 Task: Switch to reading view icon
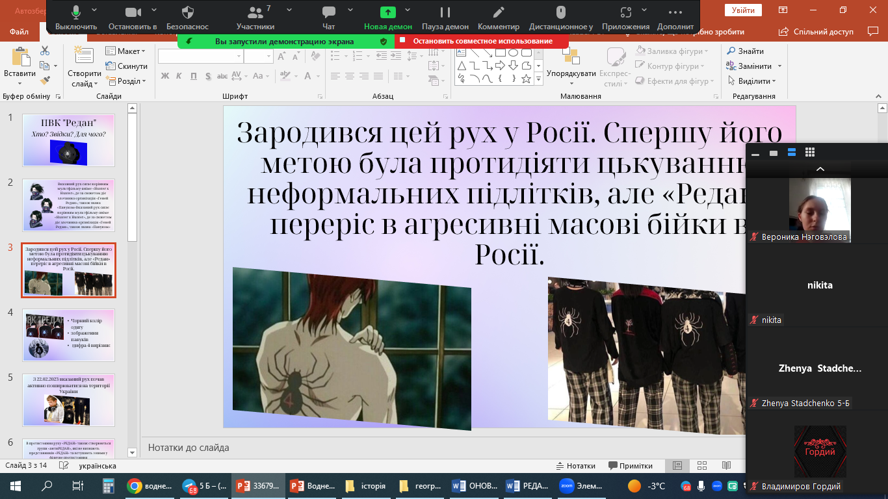tap(727, 465)
